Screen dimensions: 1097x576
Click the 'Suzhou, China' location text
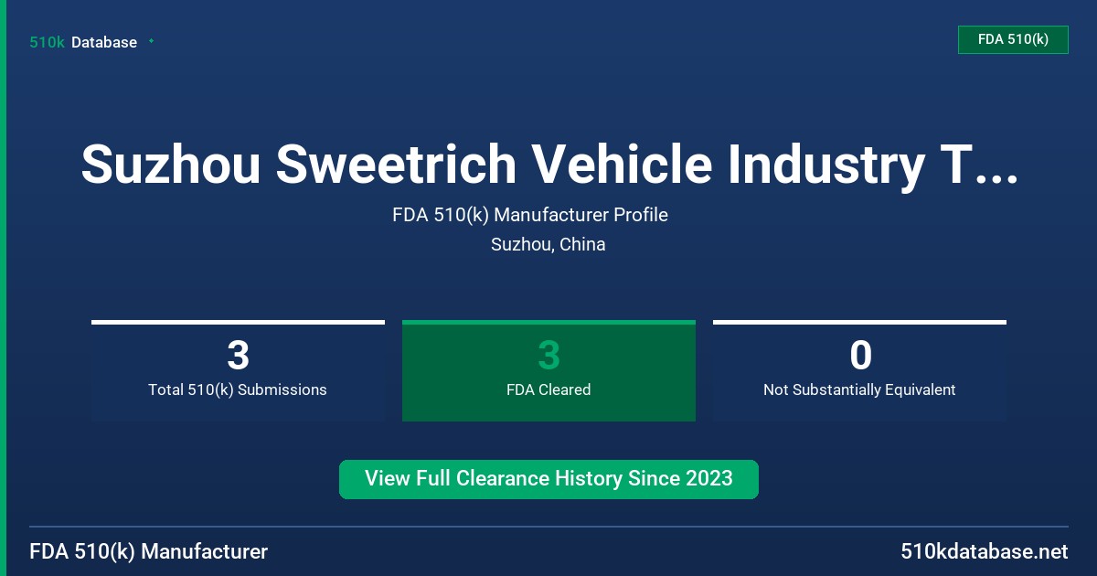pyautogui.click(x=548, y=245)
